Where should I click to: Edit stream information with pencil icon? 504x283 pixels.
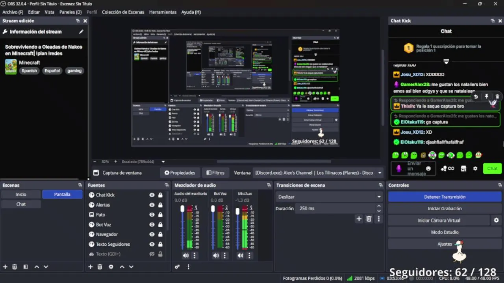[82, 32]
